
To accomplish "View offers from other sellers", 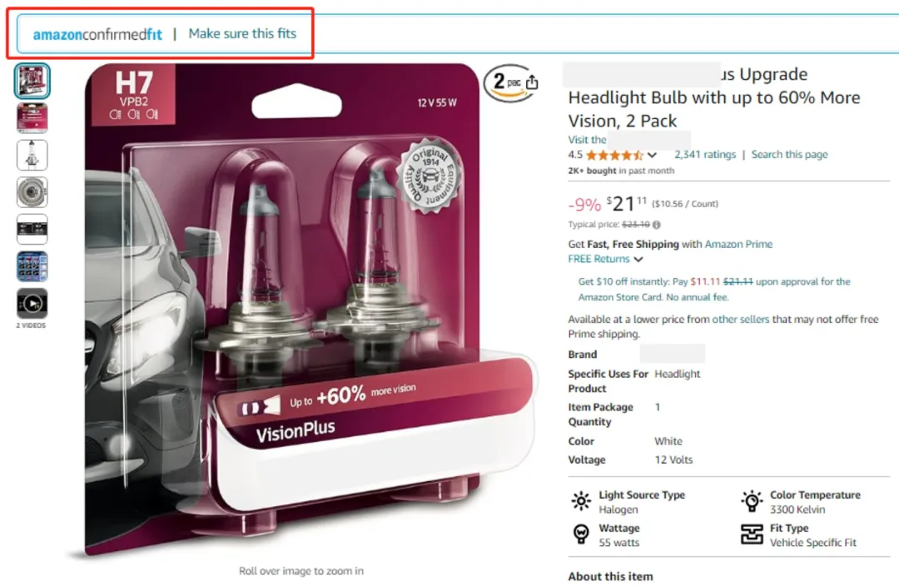I will 740,320.
